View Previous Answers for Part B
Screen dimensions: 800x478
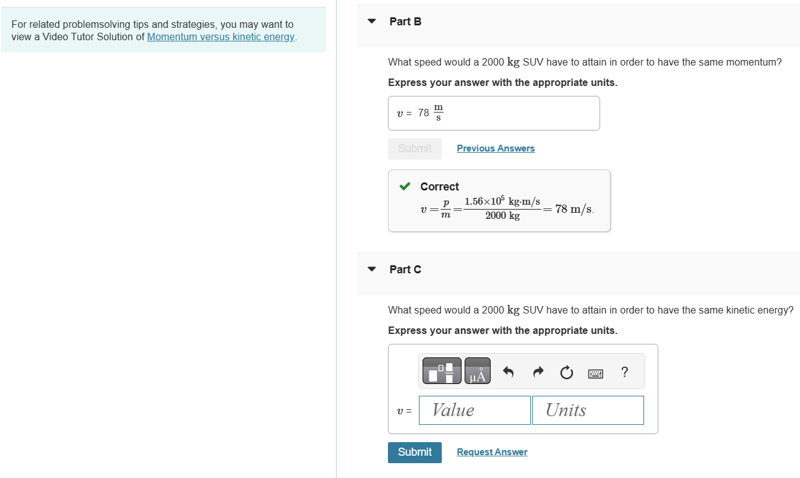[495, 148]
